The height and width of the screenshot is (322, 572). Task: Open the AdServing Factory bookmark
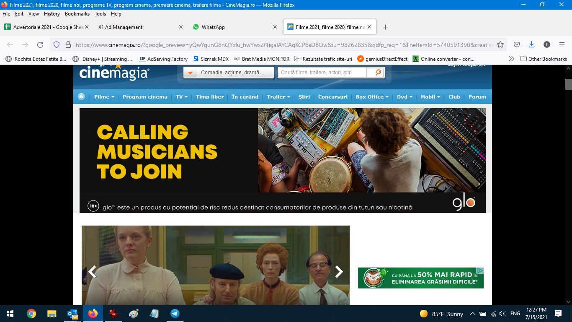163,59
